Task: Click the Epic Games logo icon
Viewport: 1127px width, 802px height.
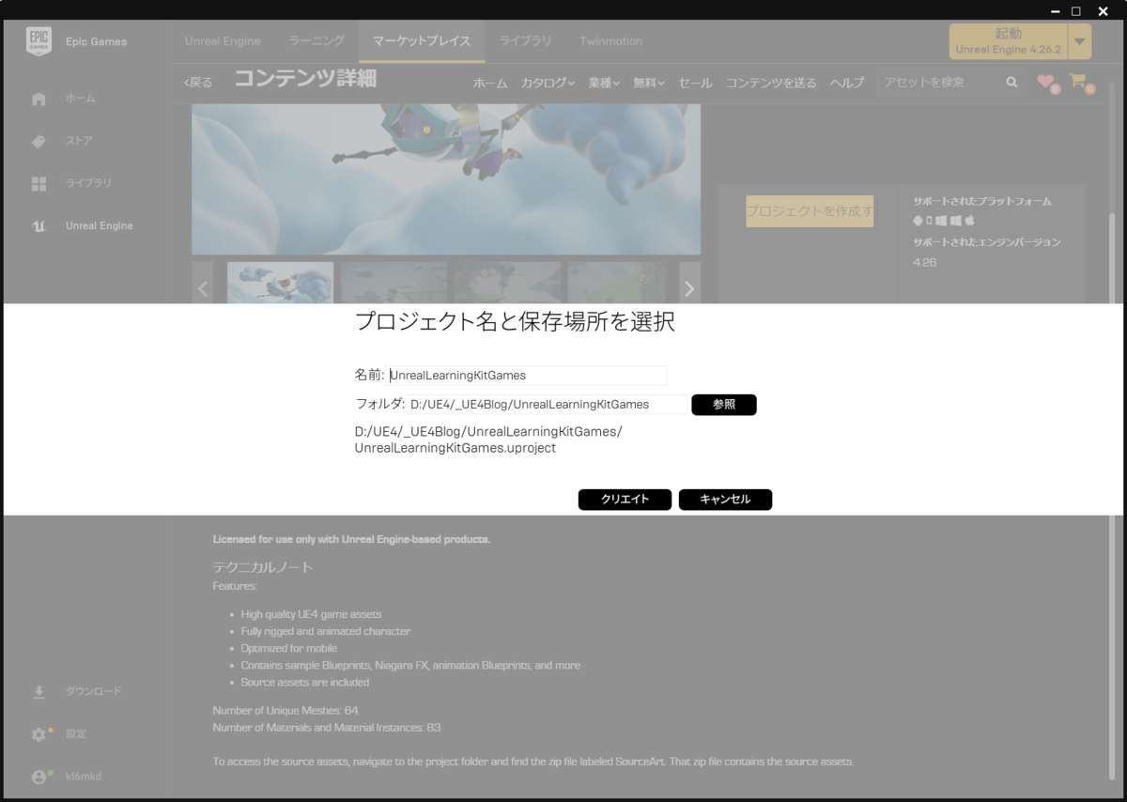Action: tap(39, 41)
